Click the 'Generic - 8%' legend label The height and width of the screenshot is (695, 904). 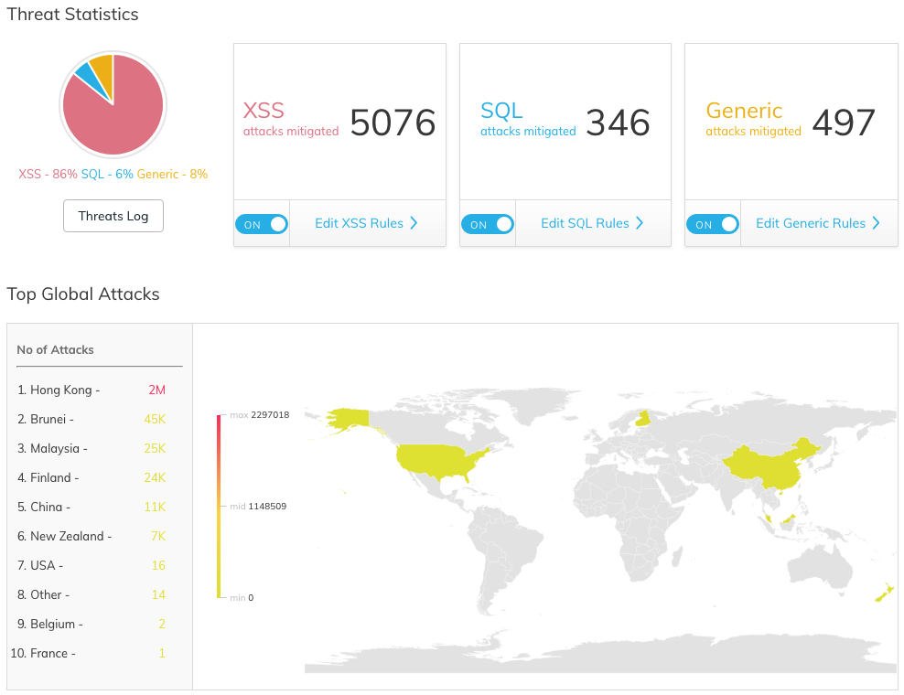point(172,174)
